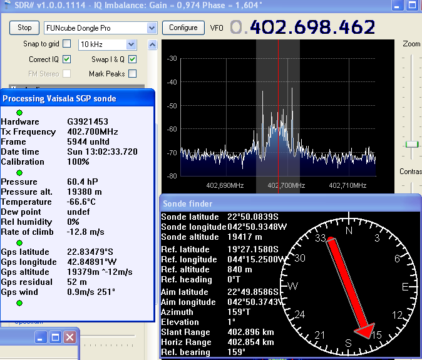Toggle the Snap to grid checkbox
The width and height of the screenshot is (422, 360).
(67, 44)
